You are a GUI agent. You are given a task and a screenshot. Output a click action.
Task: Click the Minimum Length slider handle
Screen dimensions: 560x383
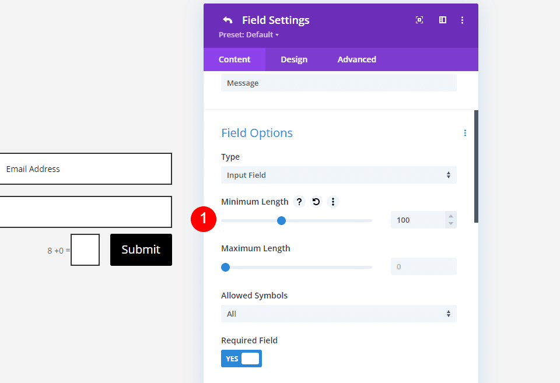(x=281, y=220)
